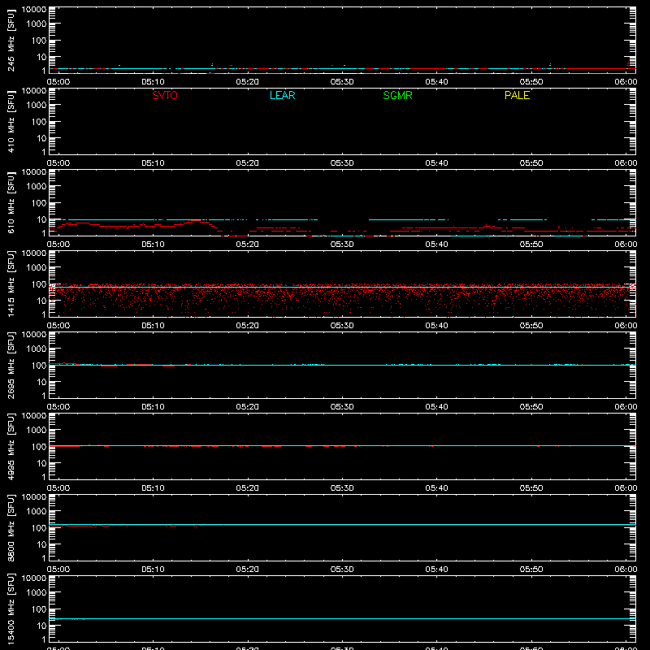The height and width of the screenshot is (650, 650).
Task: Select the 245 MHz [SFU] axis title
Action: pos(11,40)
